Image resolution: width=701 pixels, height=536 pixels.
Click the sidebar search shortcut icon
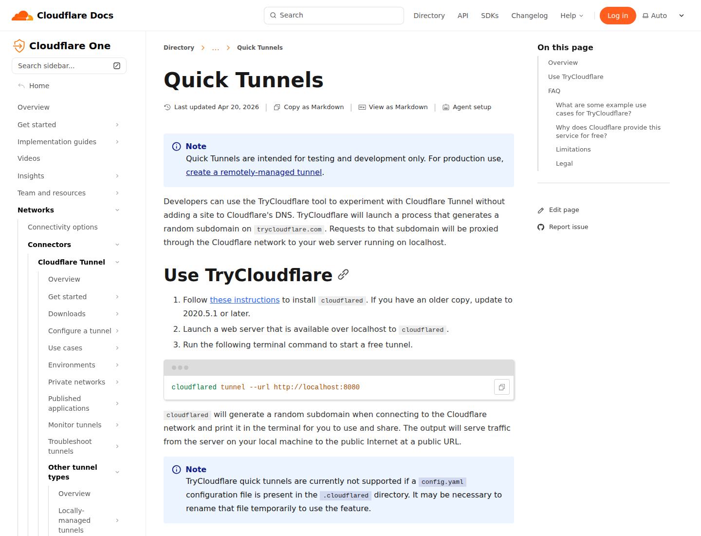(x=117, y=66)
